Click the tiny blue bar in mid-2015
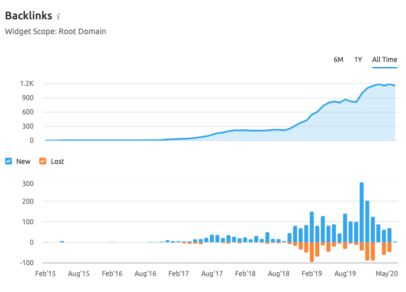The width and height of the screenshot is (406, 292). click(62, 241)
